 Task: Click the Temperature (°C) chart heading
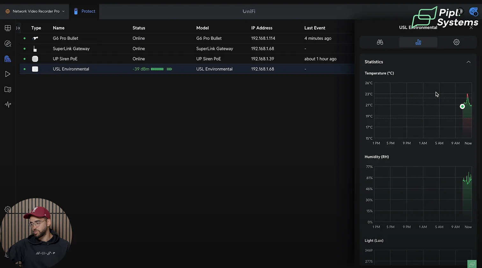(379, 73)
